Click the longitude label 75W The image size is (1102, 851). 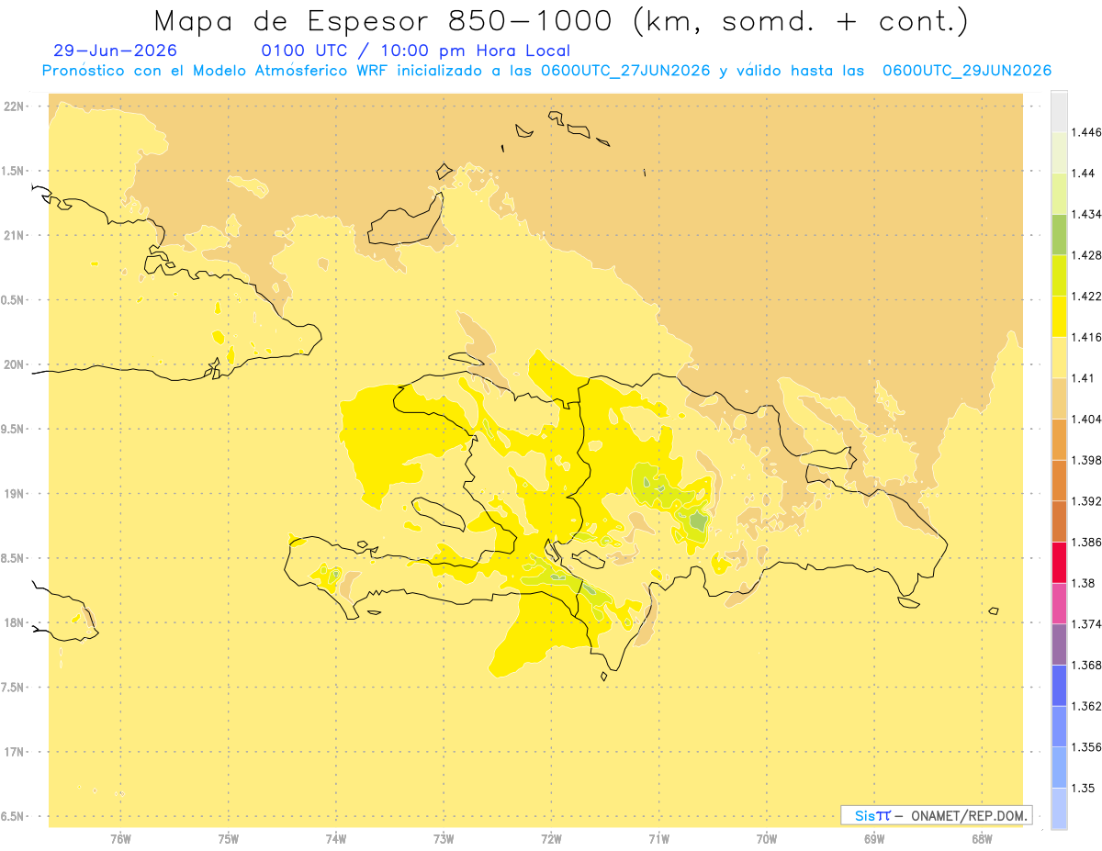coord(229,839)
